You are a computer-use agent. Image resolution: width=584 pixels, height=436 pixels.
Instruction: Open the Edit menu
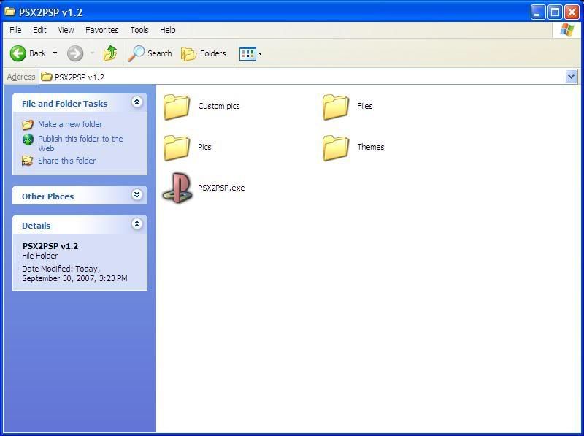tap(39, 30)
